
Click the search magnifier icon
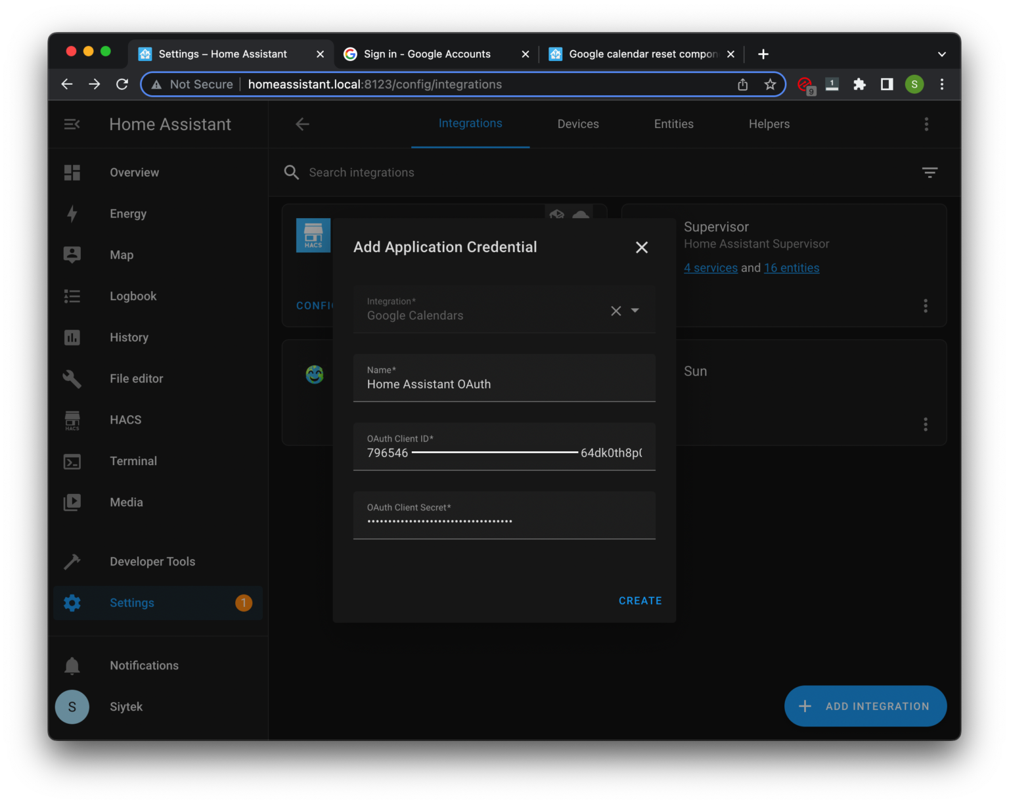point(291,172)
